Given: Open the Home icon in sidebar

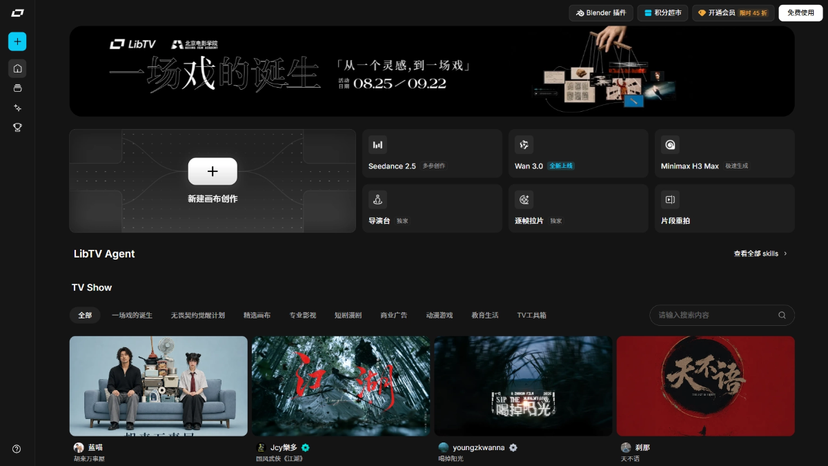Looking at the screenshot, I should [17, 68].
